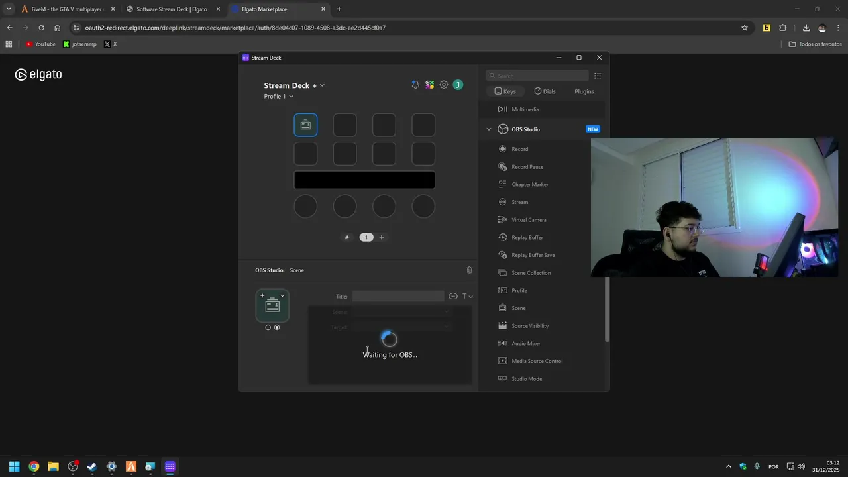Select the Source Visibility action icon
The image size is (848, 477).
pos(502,326)
